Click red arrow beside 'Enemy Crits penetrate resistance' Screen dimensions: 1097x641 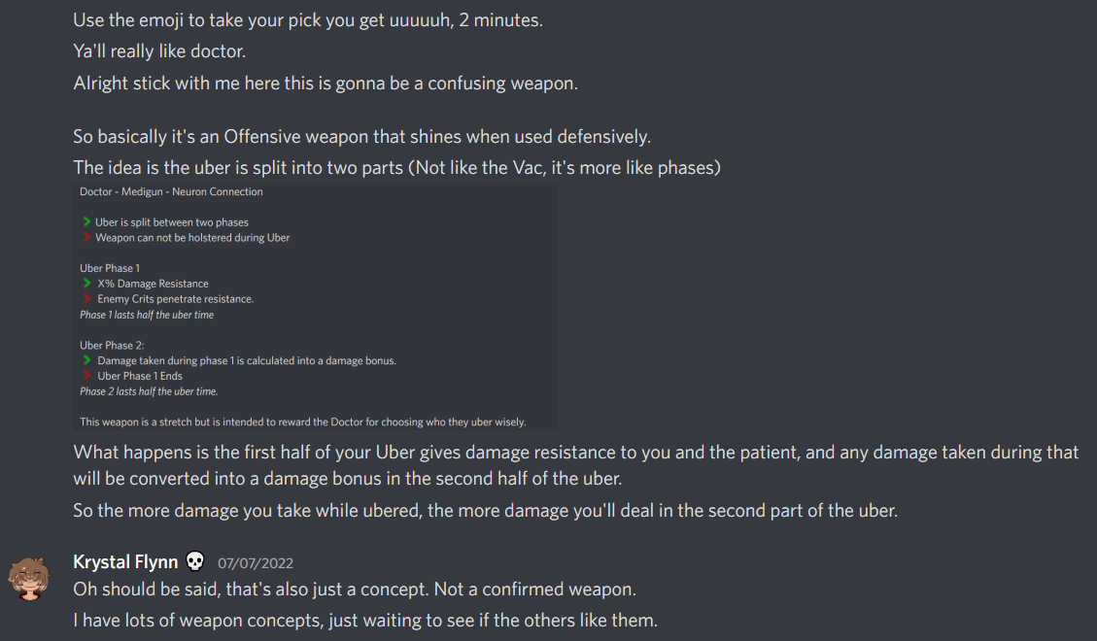(88, 299)
